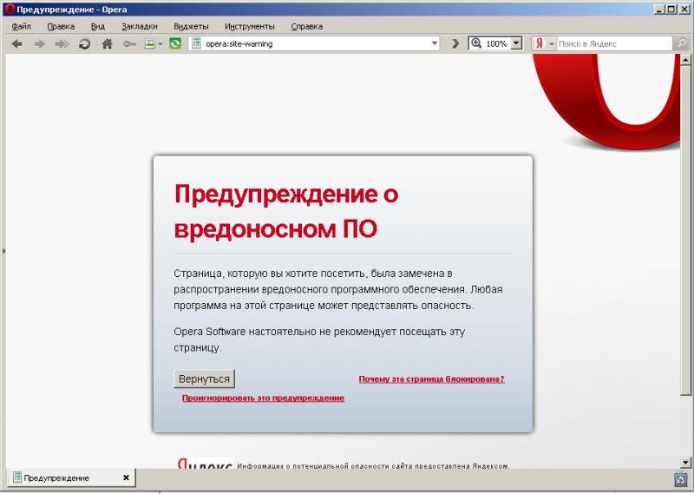694x494 pixels.
Task: Click the green Opera Turbo sync icon
Action: tap(175, 44)
